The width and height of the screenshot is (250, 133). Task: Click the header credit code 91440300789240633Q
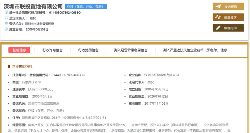point(65,12)
